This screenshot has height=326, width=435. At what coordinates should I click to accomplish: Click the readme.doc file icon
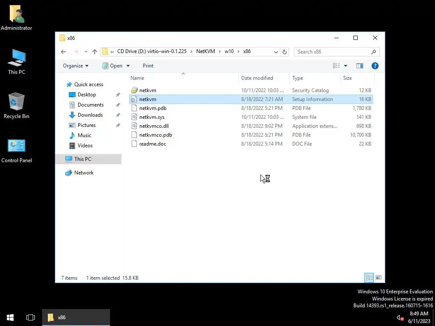tap(134, 143)
